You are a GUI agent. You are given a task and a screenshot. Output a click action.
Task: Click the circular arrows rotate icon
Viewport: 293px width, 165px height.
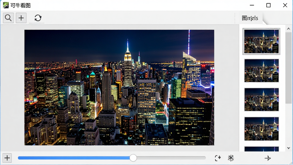(x=38, y=18)
